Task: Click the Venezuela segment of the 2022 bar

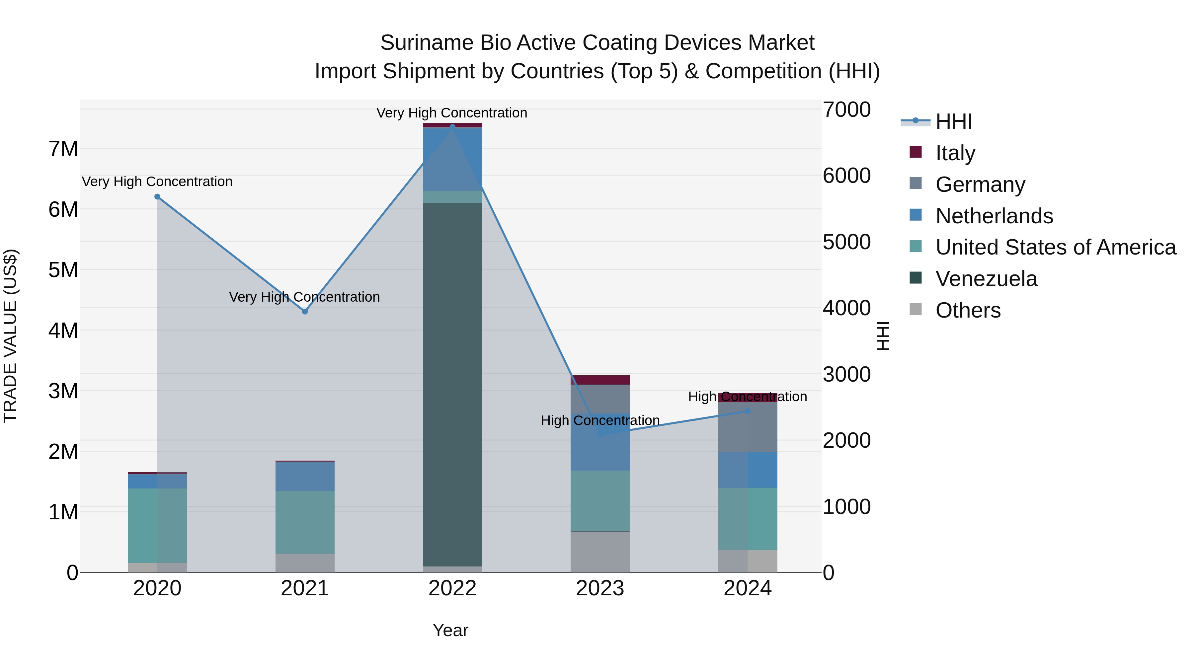Action: point(452,385)
